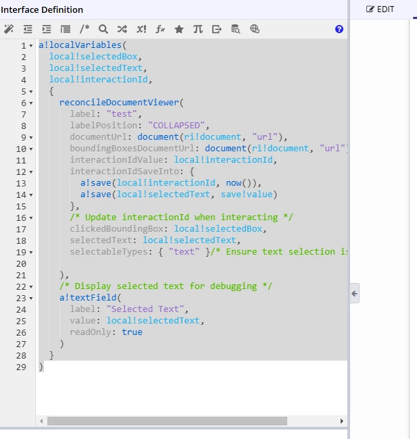Click boundingBoxesDocumentUrl parameter name
417x439 pixels.
[132, 149]
